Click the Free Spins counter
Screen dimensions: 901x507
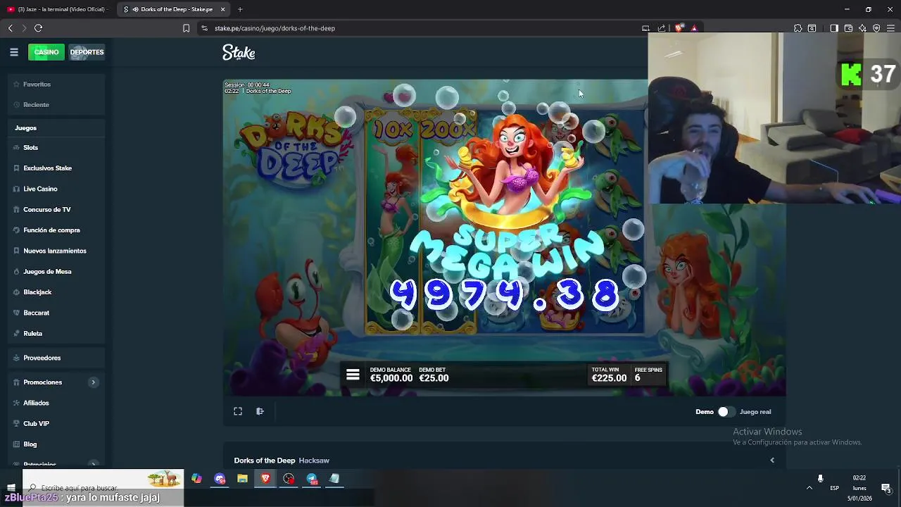648,375
